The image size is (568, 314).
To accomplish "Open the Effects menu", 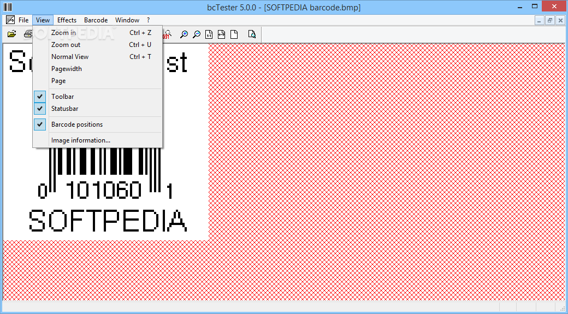I will click(x=67, y=20).
